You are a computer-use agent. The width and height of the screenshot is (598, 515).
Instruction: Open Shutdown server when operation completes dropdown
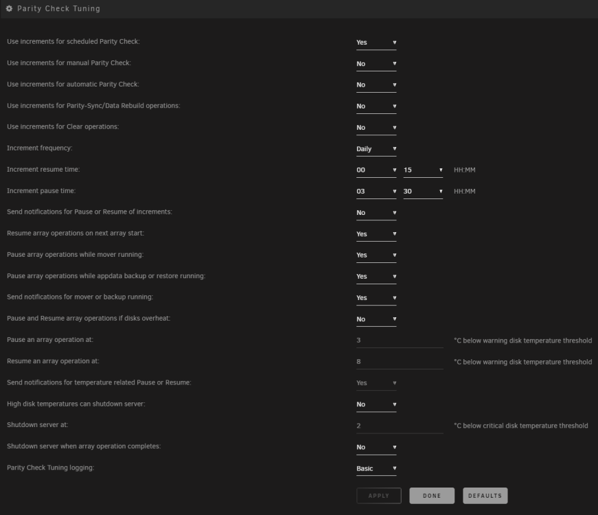(x=376, y=447)
